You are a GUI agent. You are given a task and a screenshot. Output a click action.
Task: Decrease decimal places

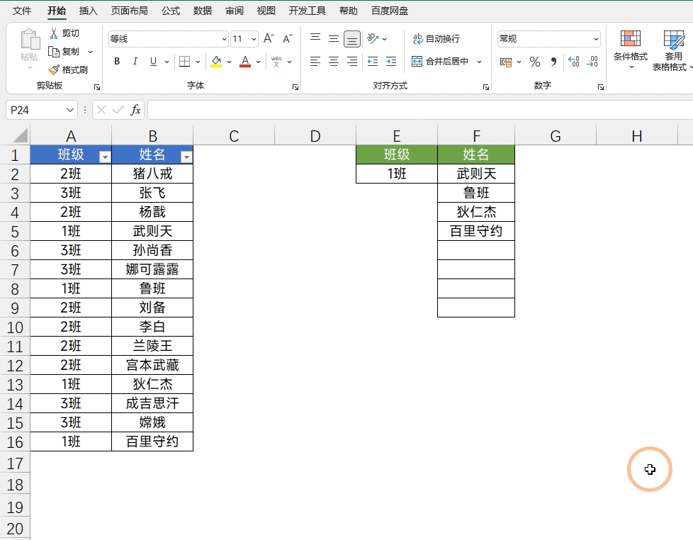[x=592, y=62]
